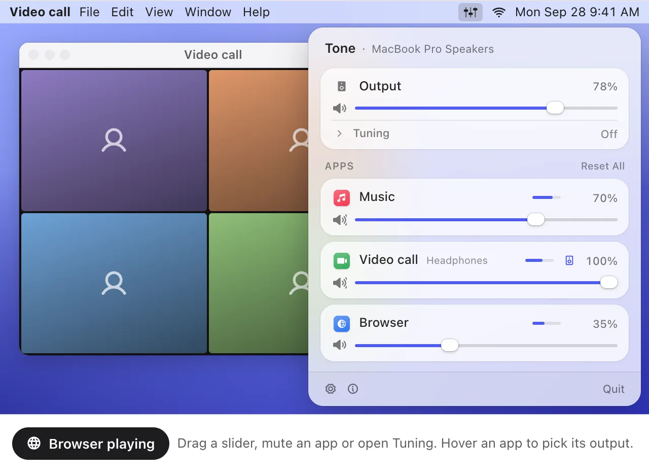Open the info button in Tone footer
The width and height of the screenshot is (649, 472).
click(353, 389)
